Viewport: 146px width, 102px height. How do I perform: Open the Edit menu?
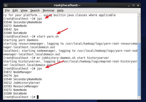tap(15, 11)
